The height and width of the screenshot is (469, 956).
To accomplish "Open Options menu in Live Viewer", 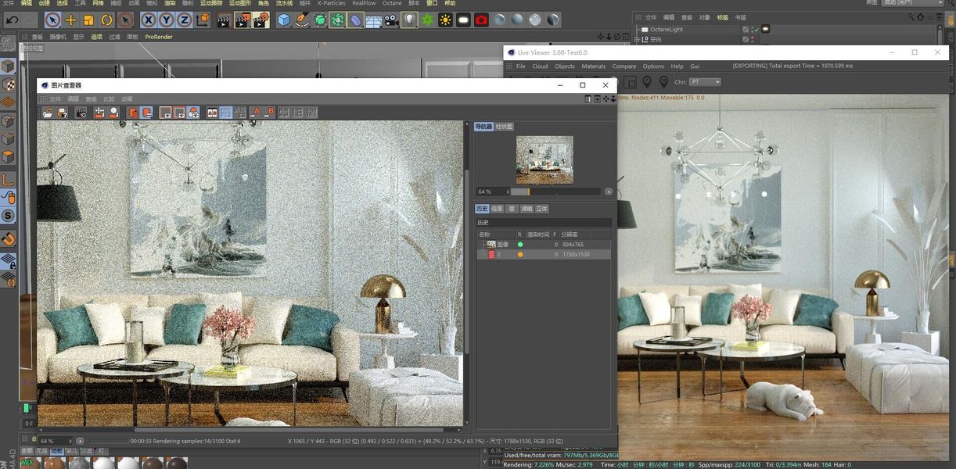I will (653, 66).
